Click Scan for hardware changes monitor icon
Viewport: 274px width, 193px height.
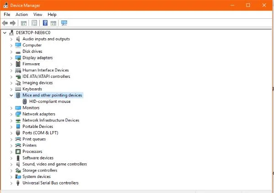click(64, 23)
